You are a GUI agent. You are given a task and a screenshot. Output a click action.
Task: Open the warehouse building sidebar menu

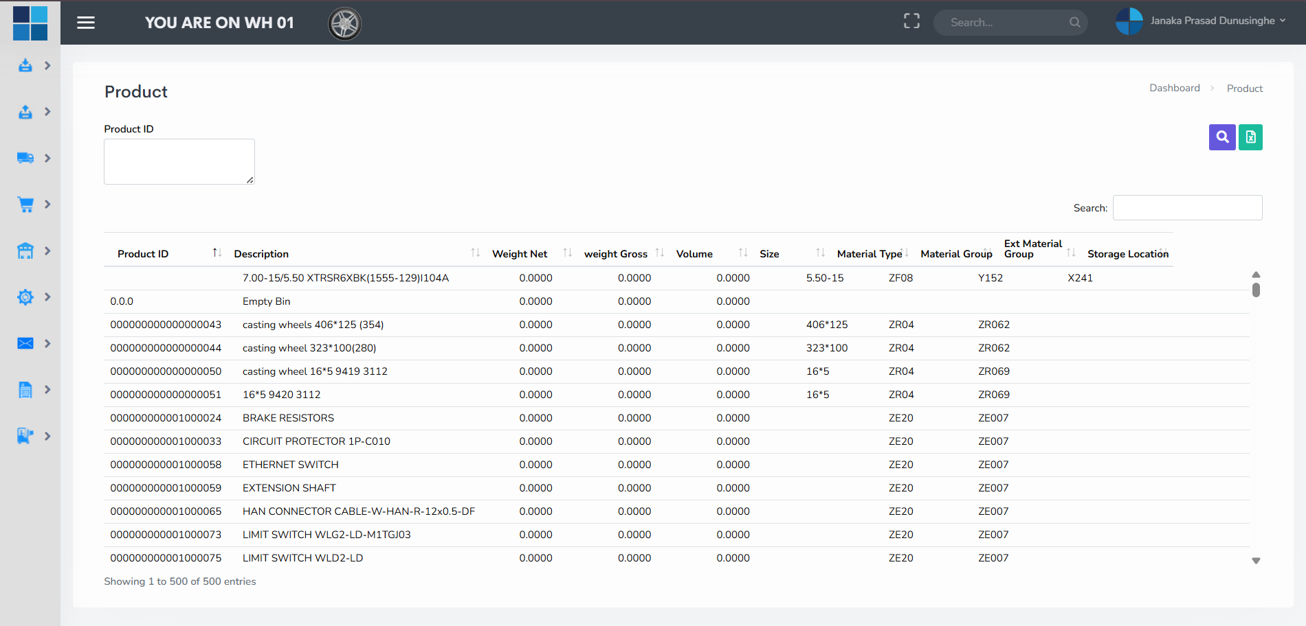pos(25,251)
